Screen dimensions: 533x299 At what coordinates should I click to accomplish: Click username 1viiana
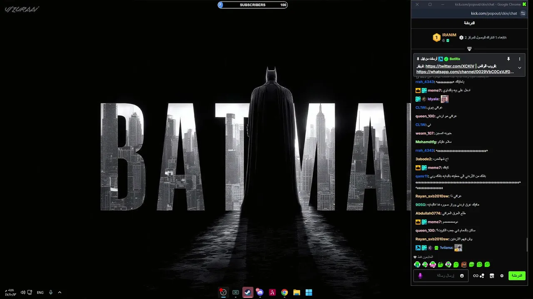[x=446, y=248]
